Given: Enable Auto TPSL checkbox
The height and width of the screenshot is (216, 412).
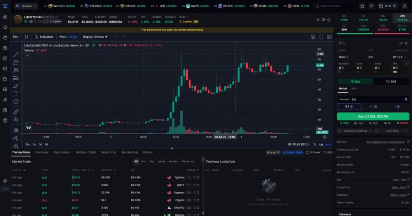Looking at the screenshot, I should 376,131.
